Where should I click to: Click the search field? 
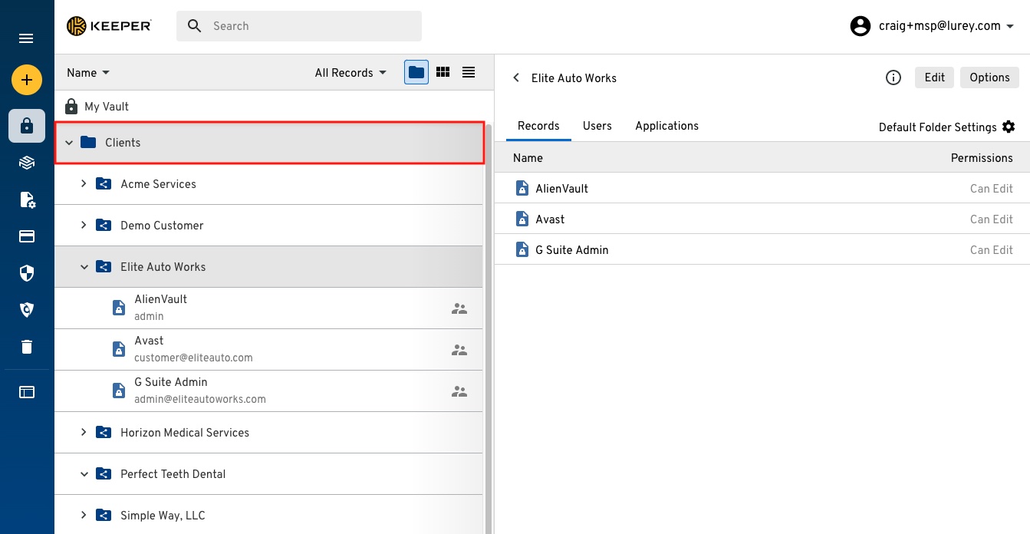tap(299, 26)
